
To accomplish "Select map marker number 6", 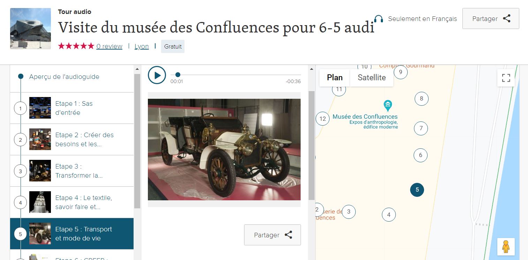I will pos(420,155).
